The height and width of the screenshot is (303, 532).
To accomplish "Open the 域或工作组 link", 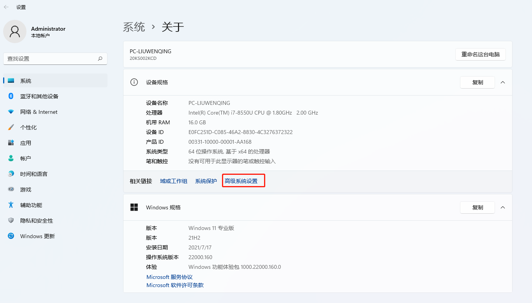I will (x=174, y=181).
